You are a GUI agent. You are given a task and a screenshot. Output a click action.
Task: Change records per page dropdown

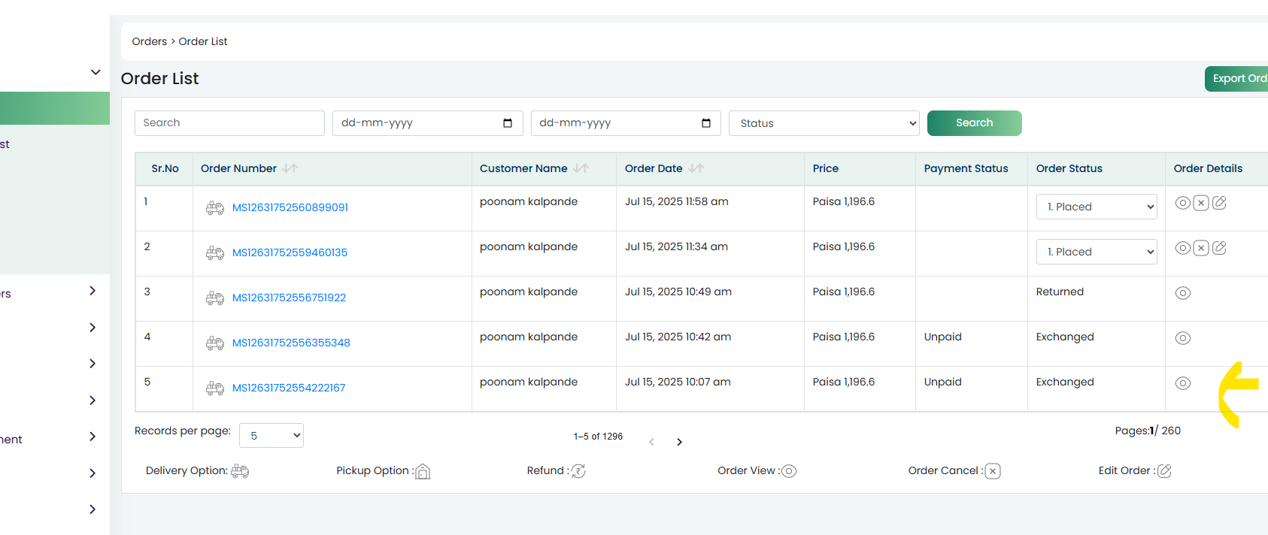pos(271,435)
